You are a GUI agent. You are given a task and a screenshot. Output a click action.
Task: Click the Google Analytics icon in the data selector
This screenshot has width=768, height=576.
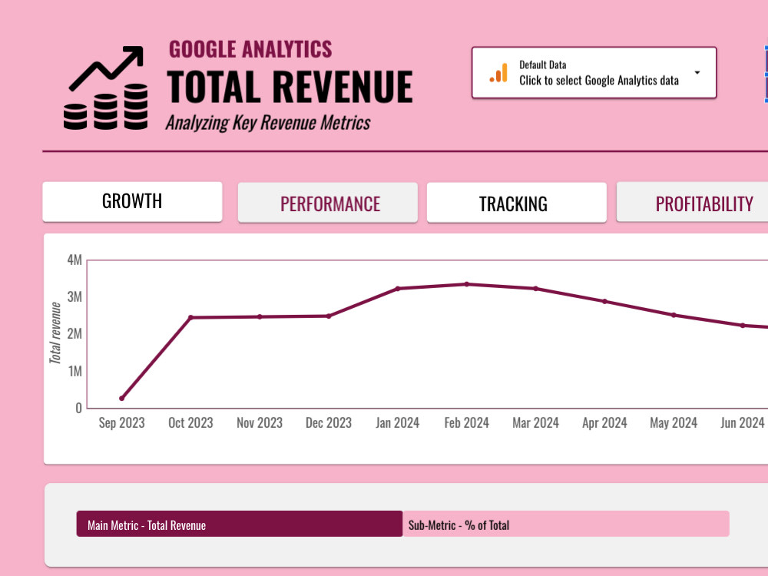[x=499, y=72]
